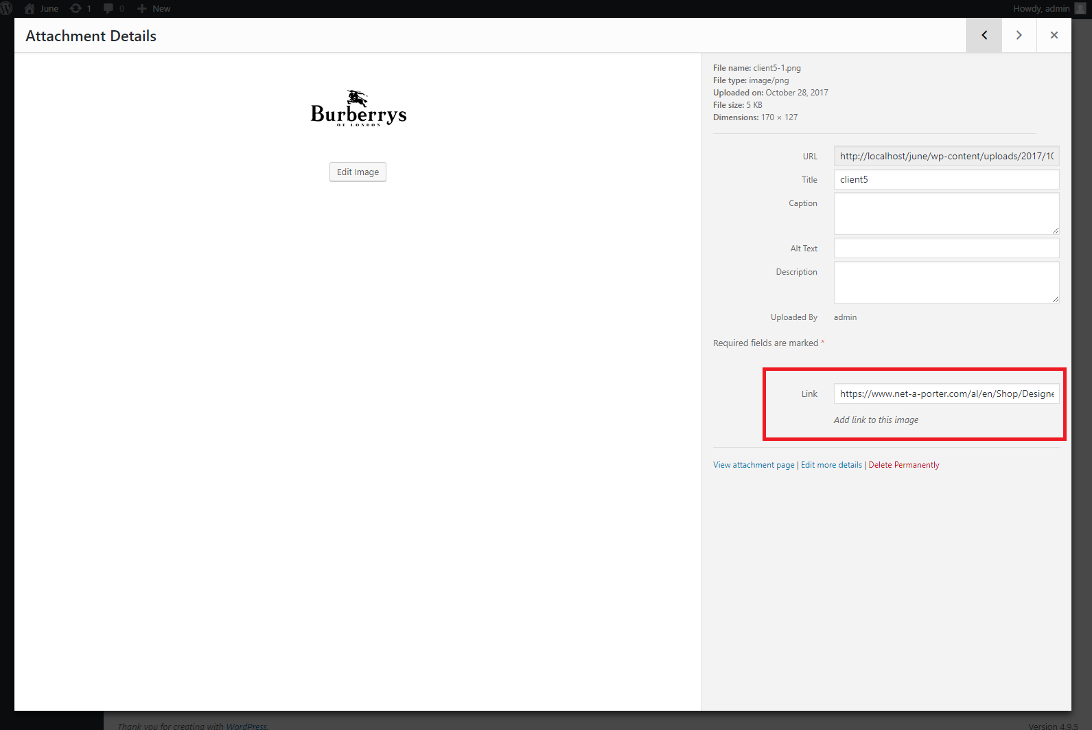1092x730 pixels.
Task: Click the Caption resize handle corner
Action: [1055, 231]
